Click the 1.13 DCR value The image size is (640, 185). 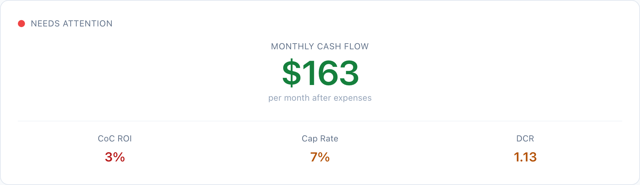click(525, 157)
